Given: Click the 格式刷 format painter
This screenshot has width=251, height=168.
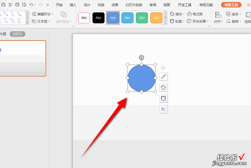Looking at the screenshot, I should pos(195,14).
